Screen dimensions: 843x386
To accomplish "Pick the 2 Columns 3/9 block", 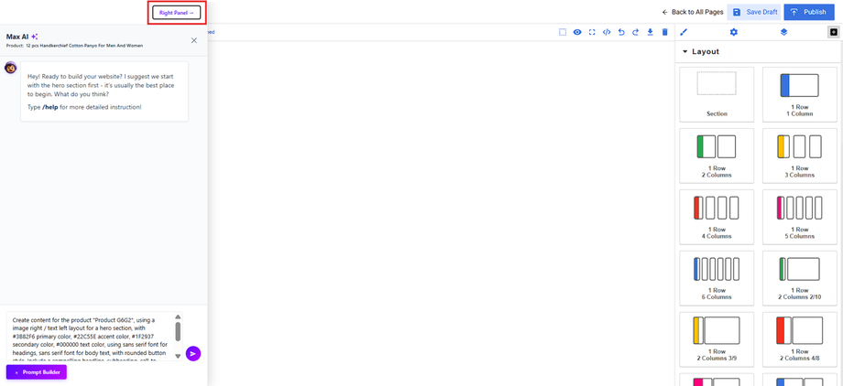I will [x=717, y=339].
